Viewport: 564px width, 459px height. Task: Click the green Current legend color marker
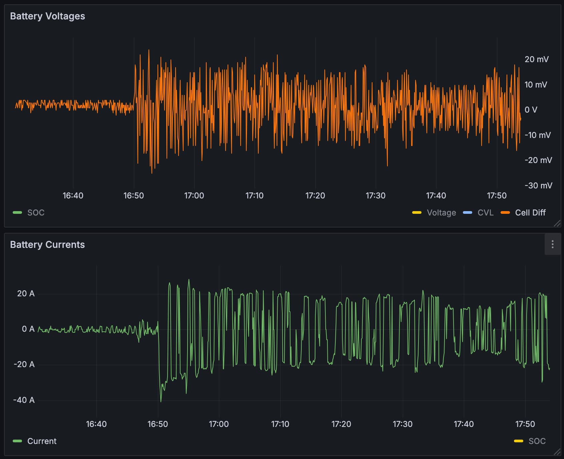pyautogui.click(x=17, y=441)
